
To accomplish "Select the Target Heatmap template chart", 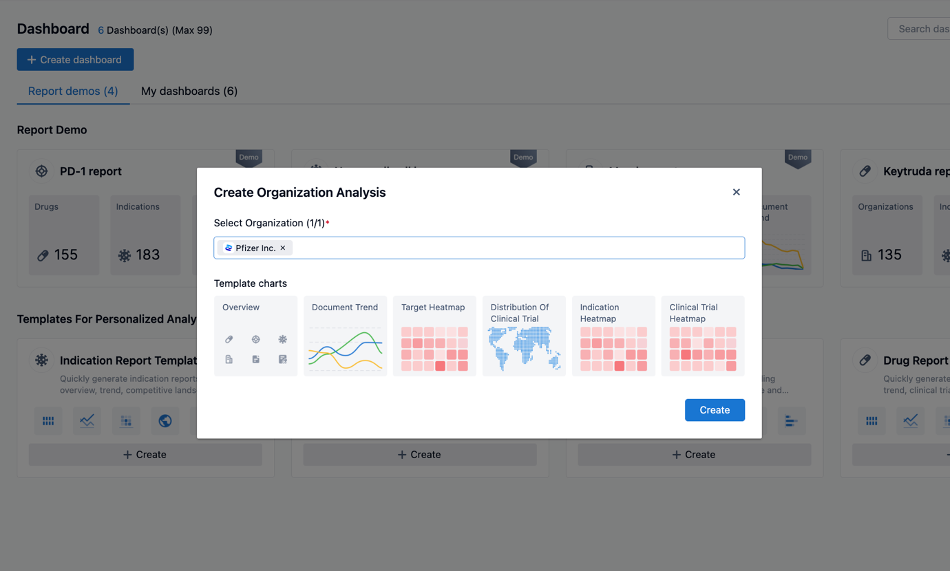I will pyautogui.click(x=434, y=336).
